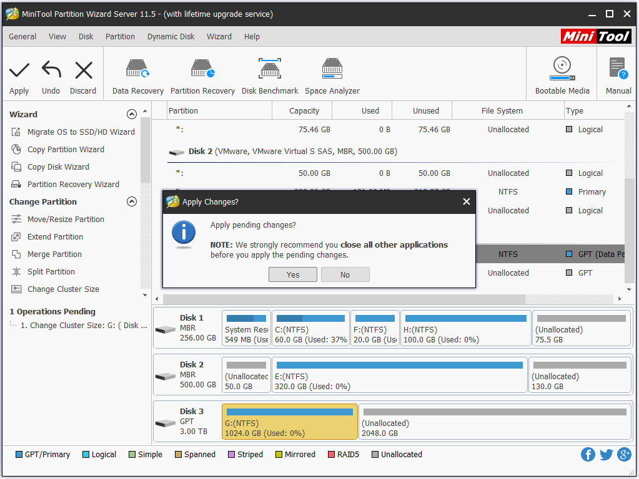
Task: Click the partition list scroll-down arrow
Action: (x=629, y=289)
